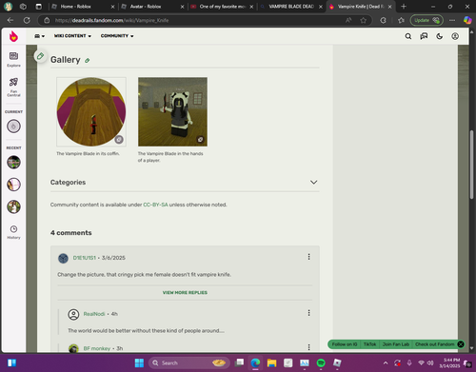Click VIEW MORE REPLIES link

pyautogui.click(x=185, y=293)
